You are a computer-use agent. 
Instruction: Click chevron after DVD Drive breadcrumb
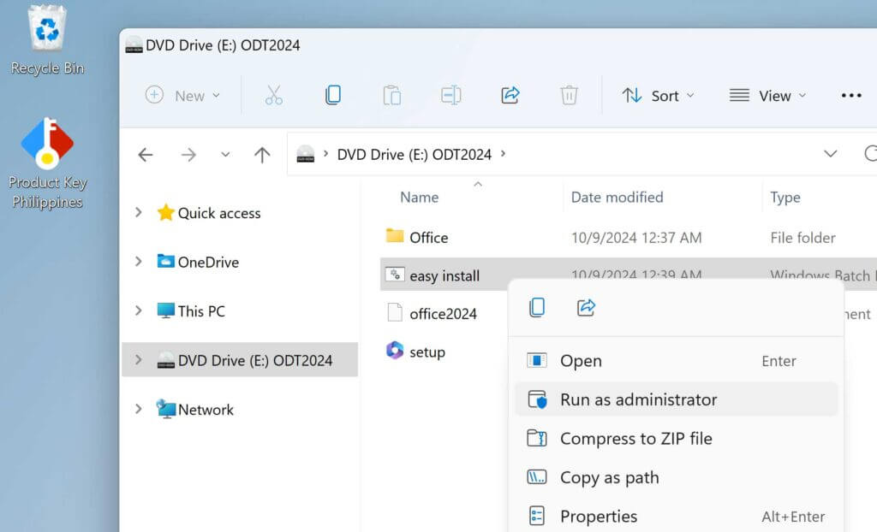[x=503, y=154]
